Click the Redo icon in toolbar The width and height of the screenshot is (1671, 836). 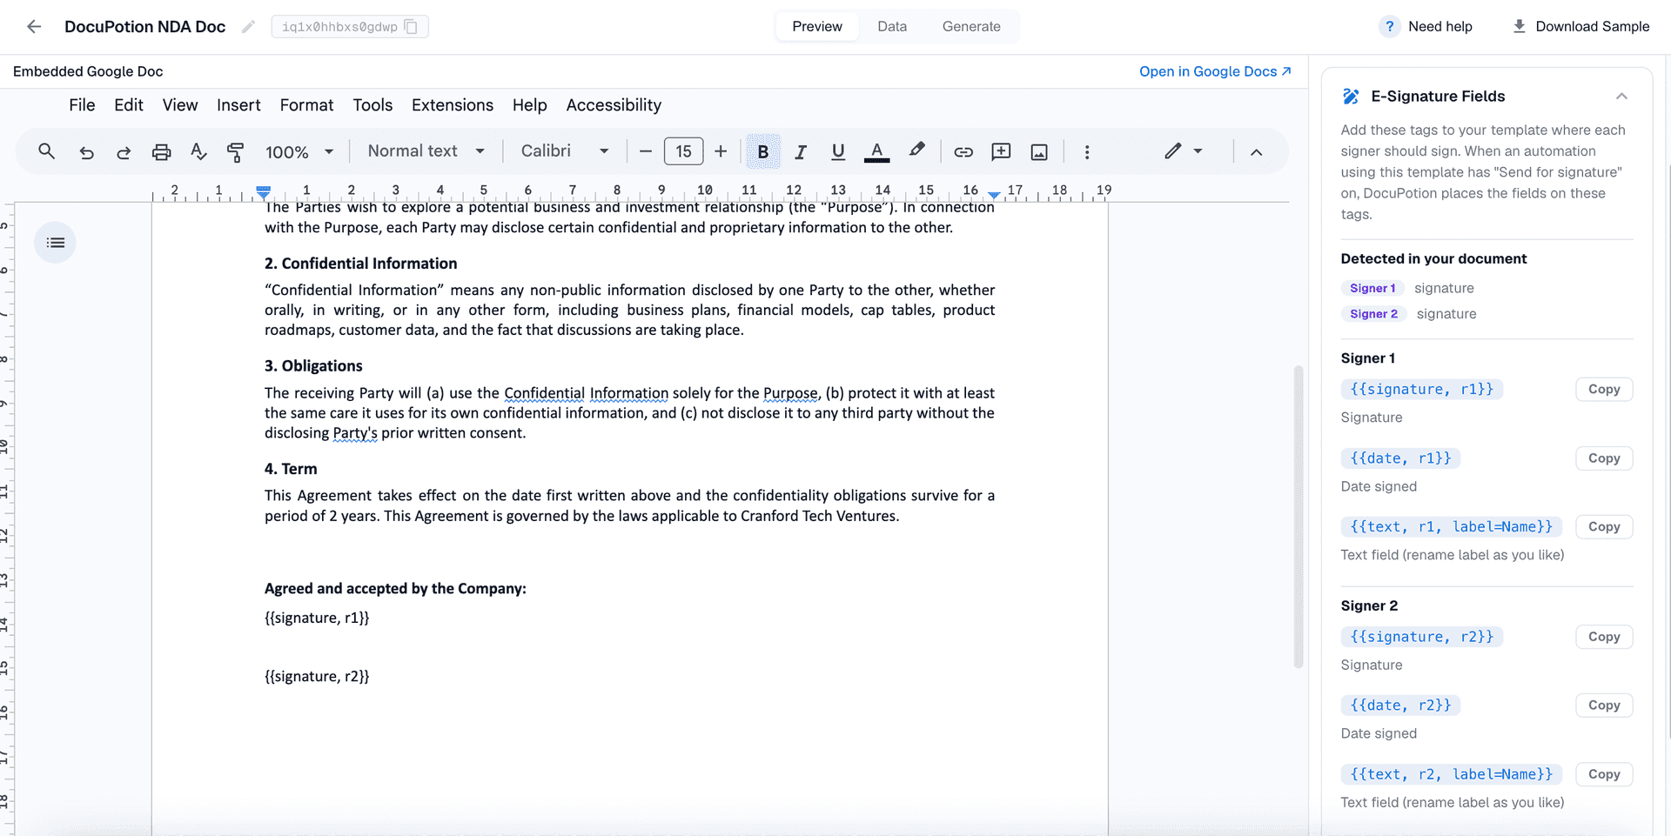(x=124, y=152)
